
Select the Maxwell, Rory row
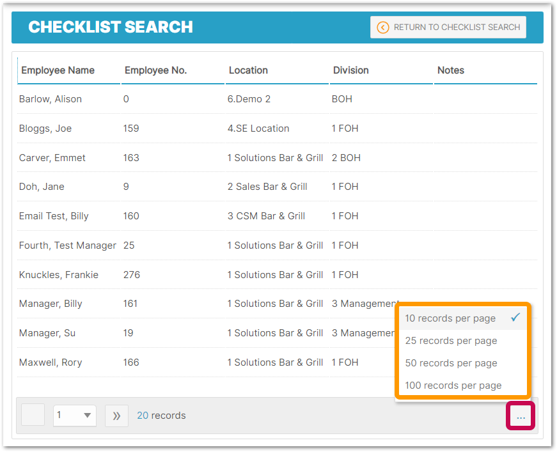pyautogui.click(x=277, y=362)
